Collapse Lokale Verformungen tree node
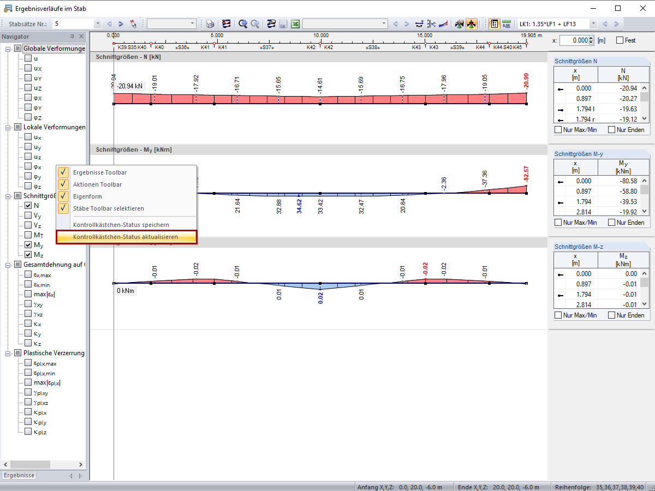655x491 pixels. [x=9, y=127]
